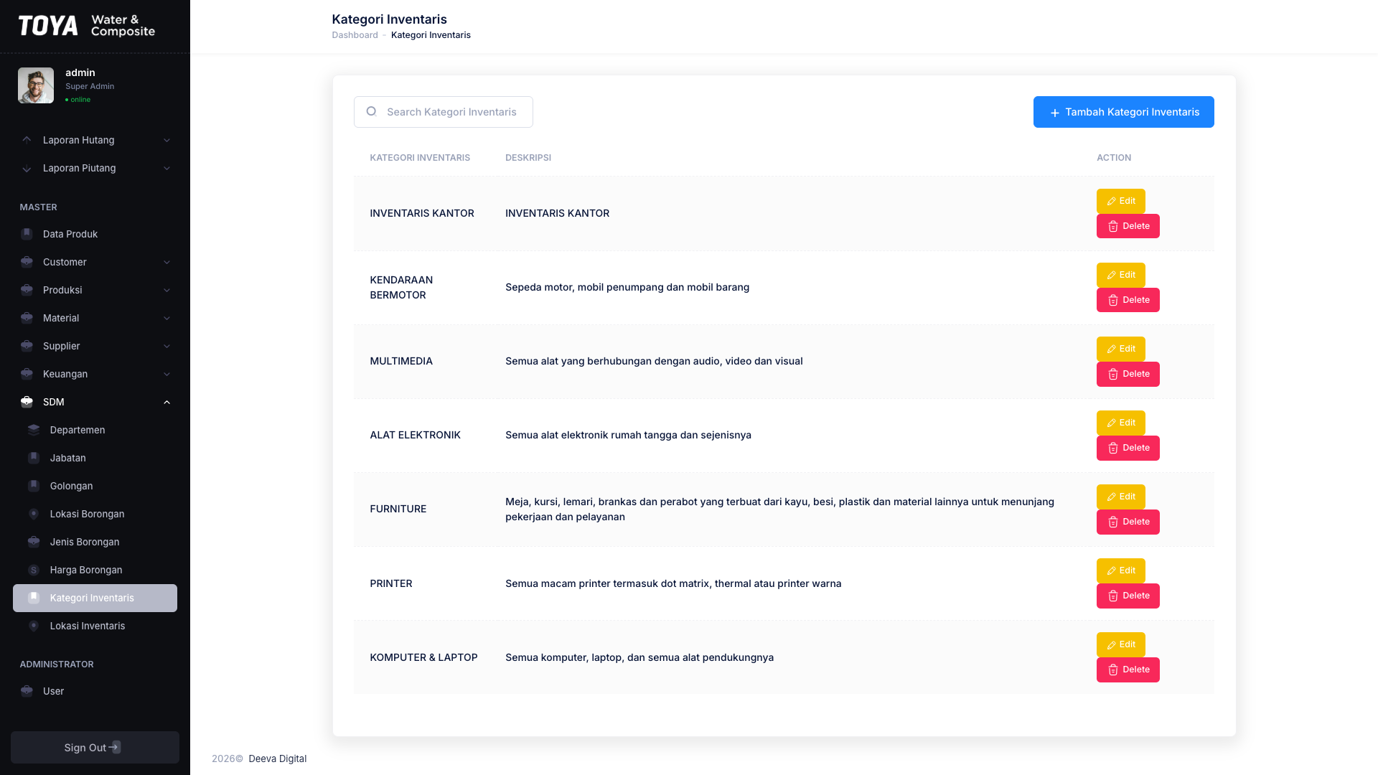Image resolution: width=1378 pixels, height=775 pixels.
Task: Click the Produksi briefcase icon
Action: click(x=27, y=290)
